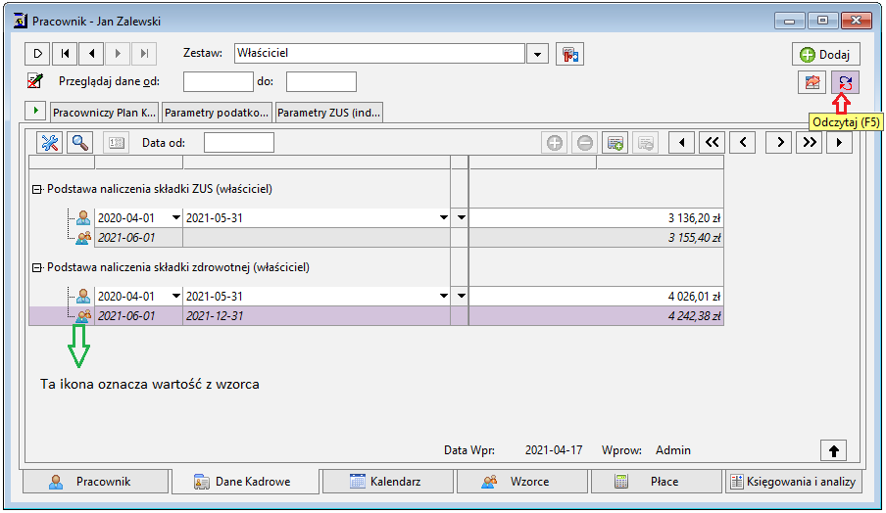Click the icon left of Odczytaj button

[812, 82]
